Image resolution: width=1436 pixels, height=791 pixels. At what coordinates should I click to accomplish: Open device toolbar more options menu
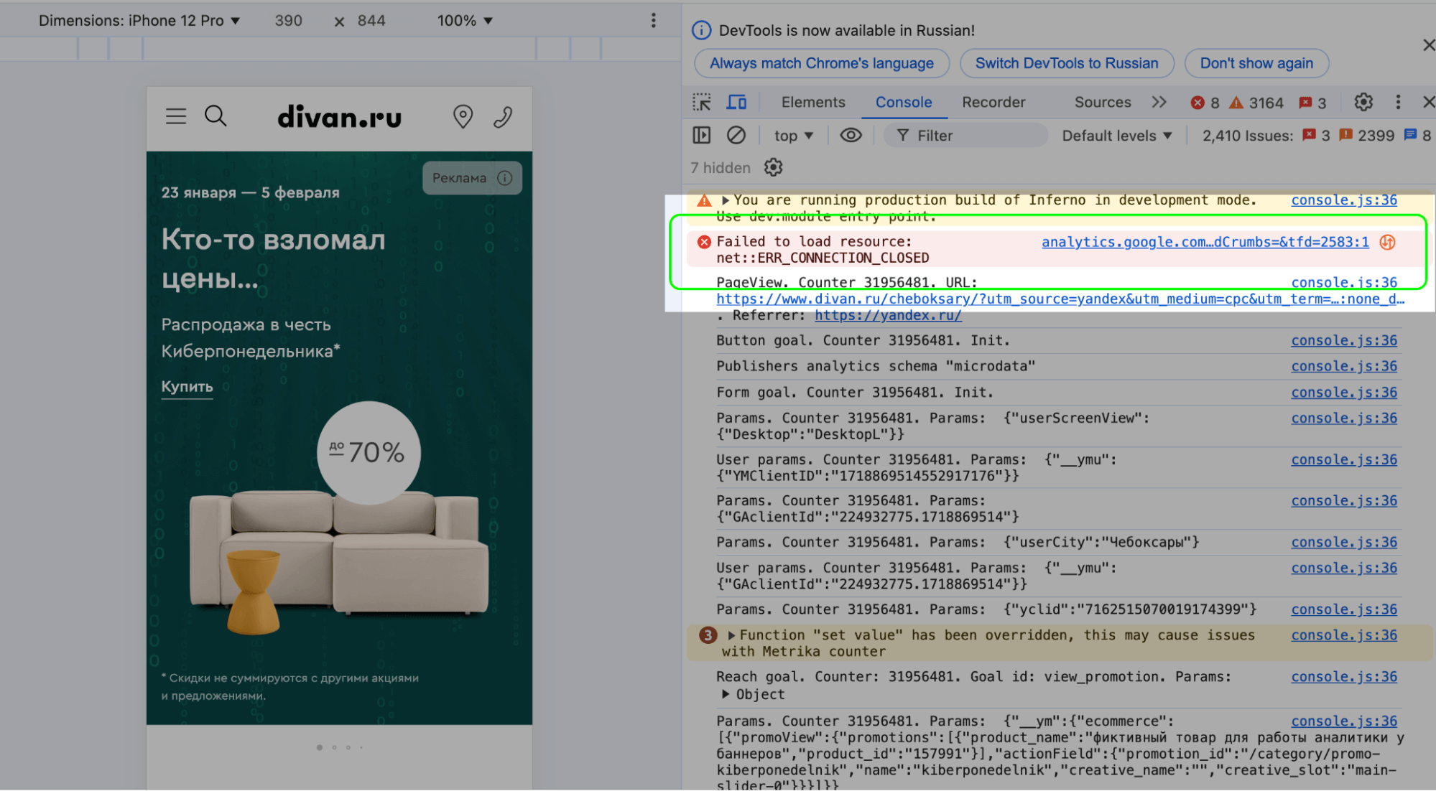click(x=653, y=20)
